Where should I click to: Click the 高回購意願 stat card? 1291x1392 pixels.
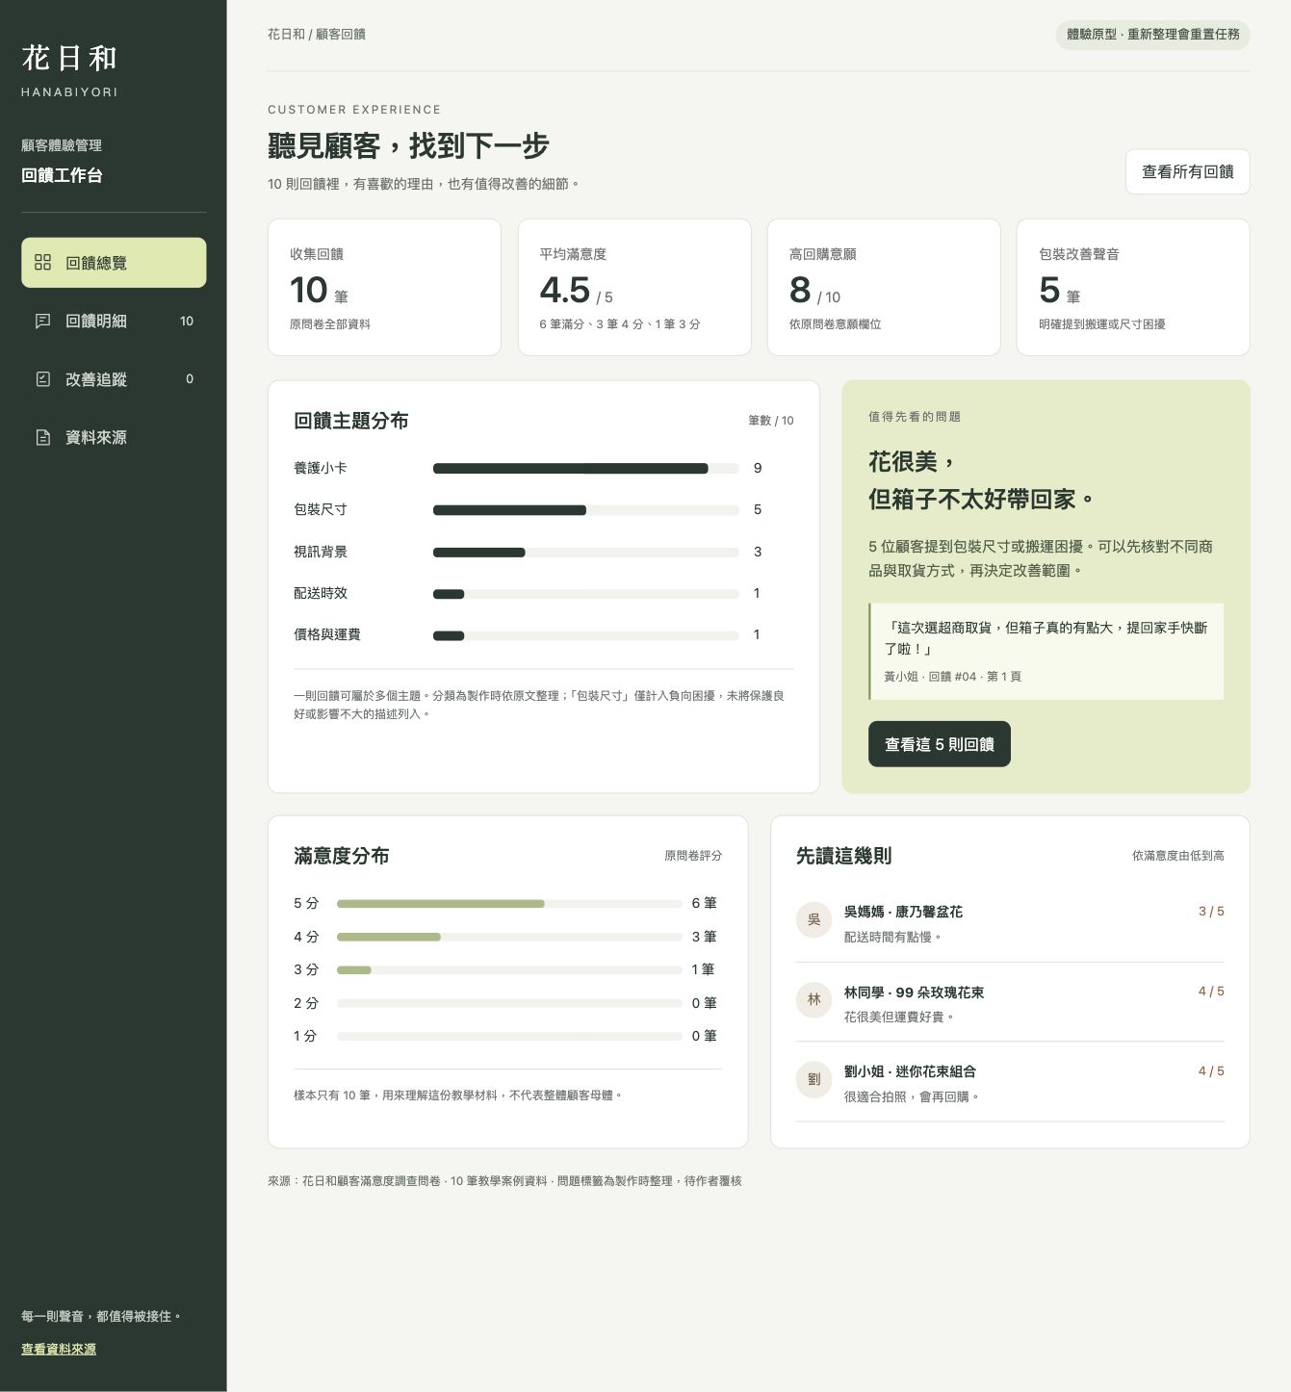click(884, 287)
